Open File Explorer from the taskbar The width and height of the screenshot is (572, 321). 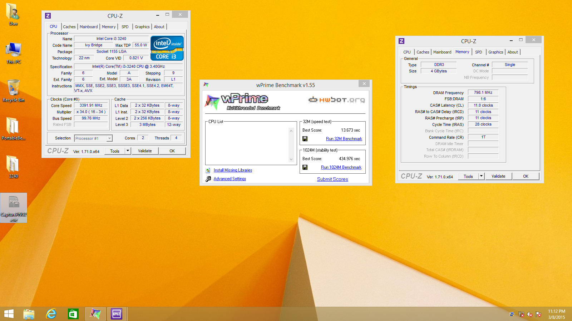coord(29,314)
